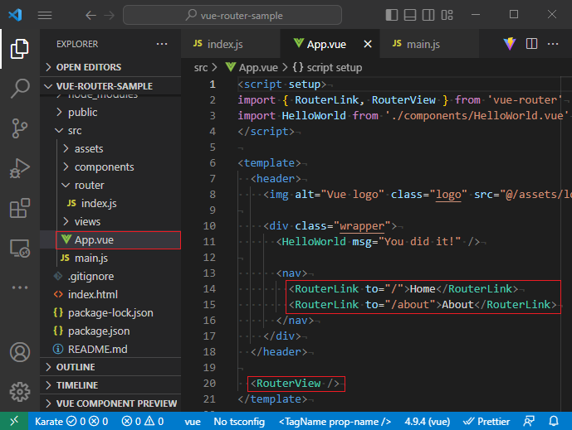The image size is (572, 430).
Task: Show additional views ellipsis in activity bar
Action: (20, 287)
